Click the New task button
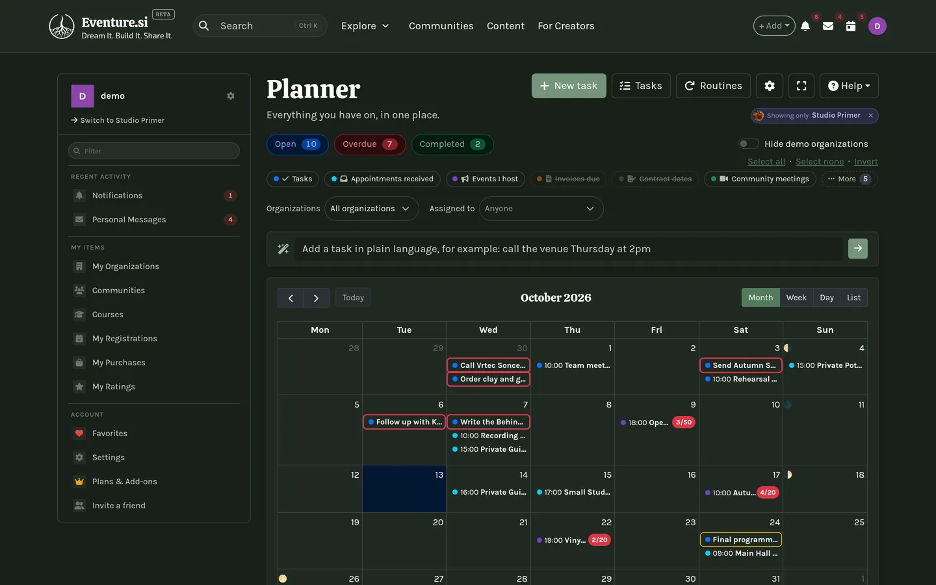The image size is (936, 585). click(569, 86)
